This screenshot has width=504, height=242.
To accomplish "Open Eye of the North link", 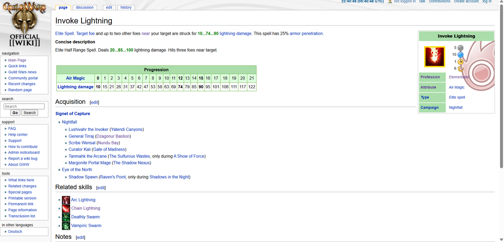I will 77,169.
